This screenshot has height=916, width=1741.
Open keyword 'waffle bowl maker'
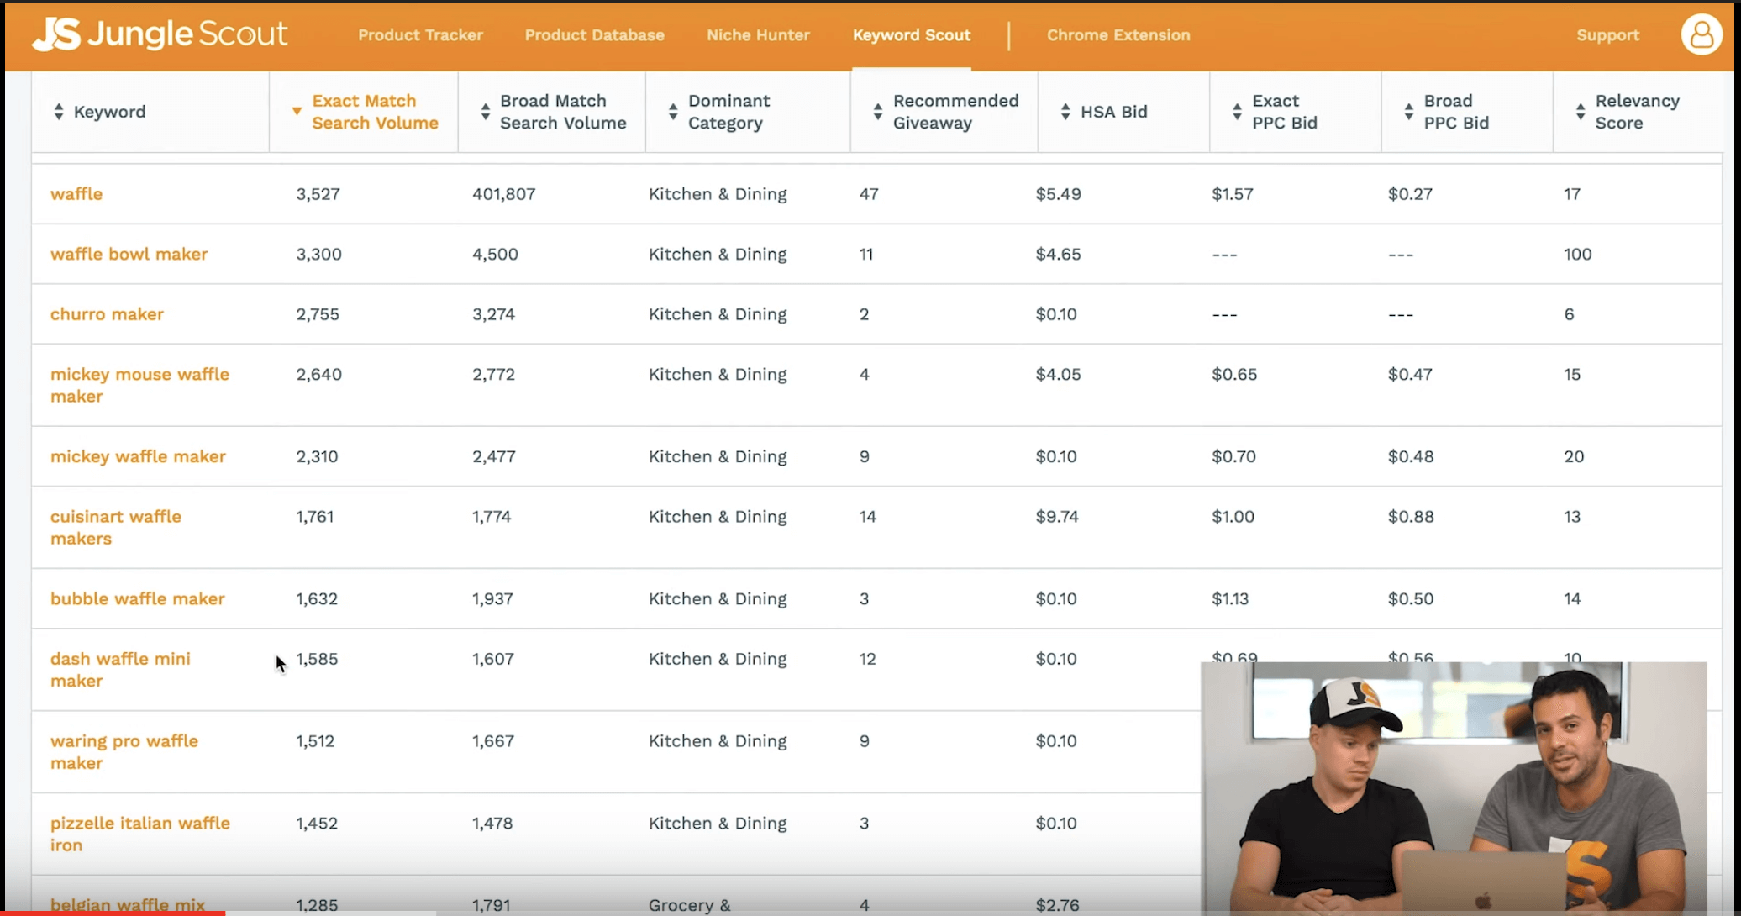(x=129, y=254)
